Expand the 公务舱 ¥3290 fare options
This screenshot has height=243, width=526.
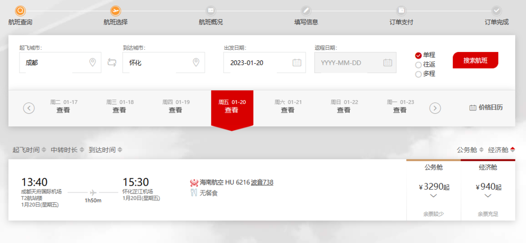(433, 196)
